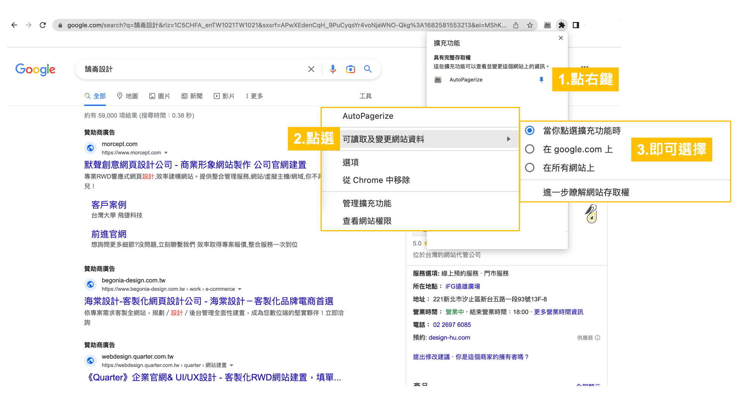Open dropdown arrow next to quarter.com.tw URL
Viewport: 738px width, 397px height.
click(231, 366)
